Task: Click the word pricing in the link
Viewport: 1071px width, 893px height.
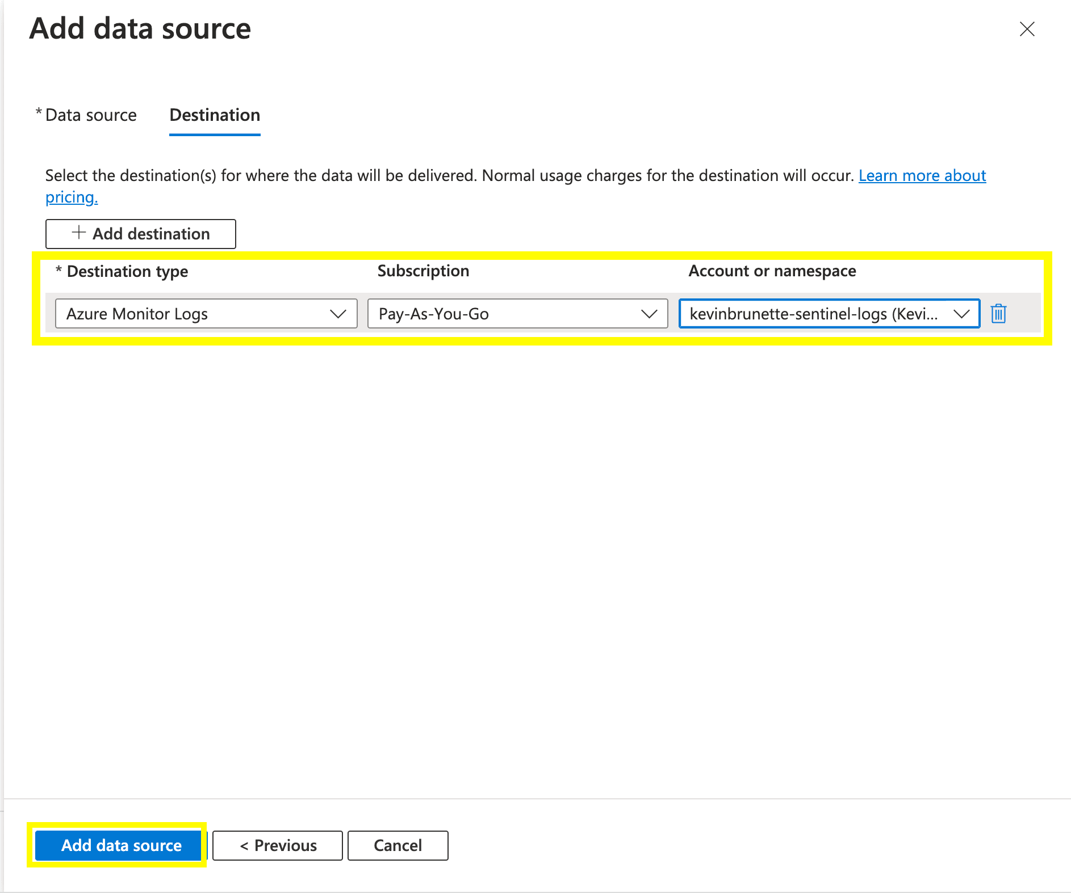Action: pyautogui.click(x=72, y=197)
